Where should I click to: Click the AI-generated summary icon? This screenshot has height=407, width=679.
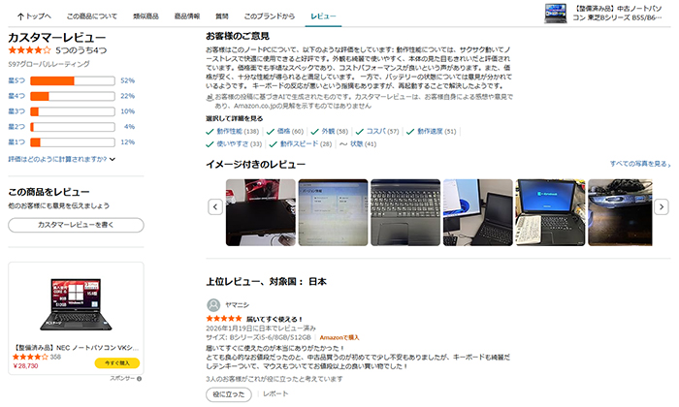210,98
